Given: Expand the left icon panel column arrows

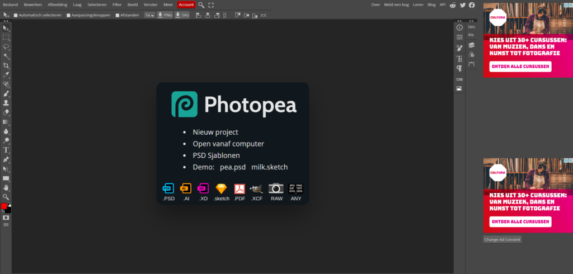Looking at the screenshot, I should [459, 21].
